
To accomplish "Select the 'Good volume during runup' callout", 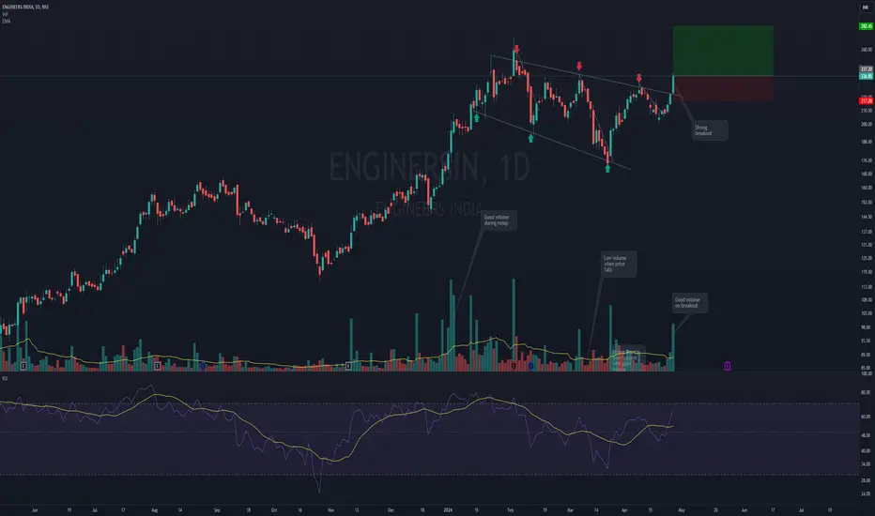I will pyautogui.click(x=499, y=220).
